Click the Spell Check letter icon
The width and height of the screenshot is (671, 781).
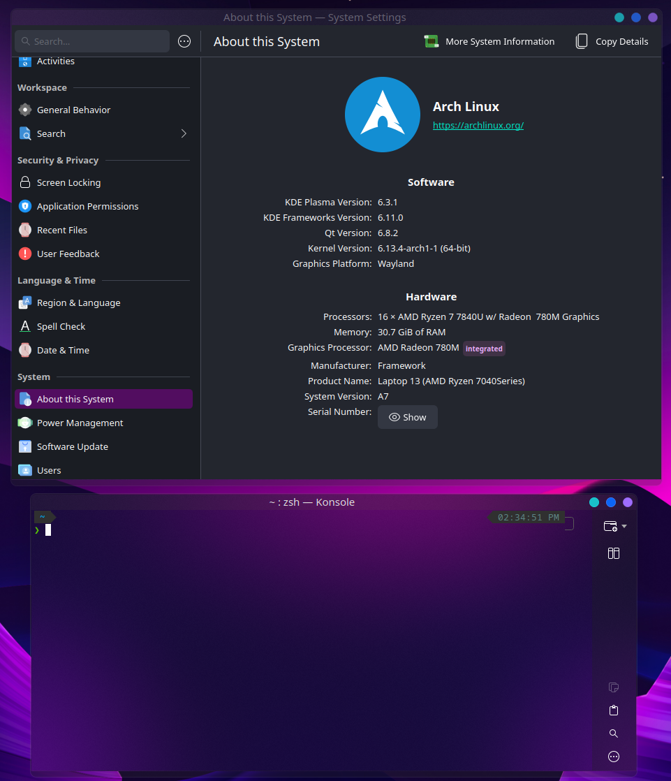(25, 326)
